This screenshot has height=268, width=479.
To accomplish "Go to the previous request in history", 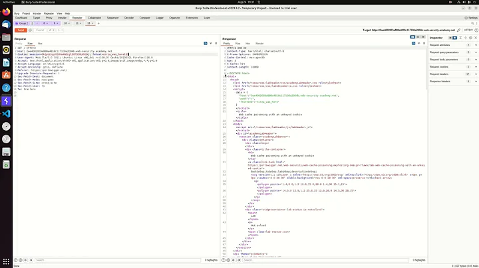I will click(x=50, y=30).
